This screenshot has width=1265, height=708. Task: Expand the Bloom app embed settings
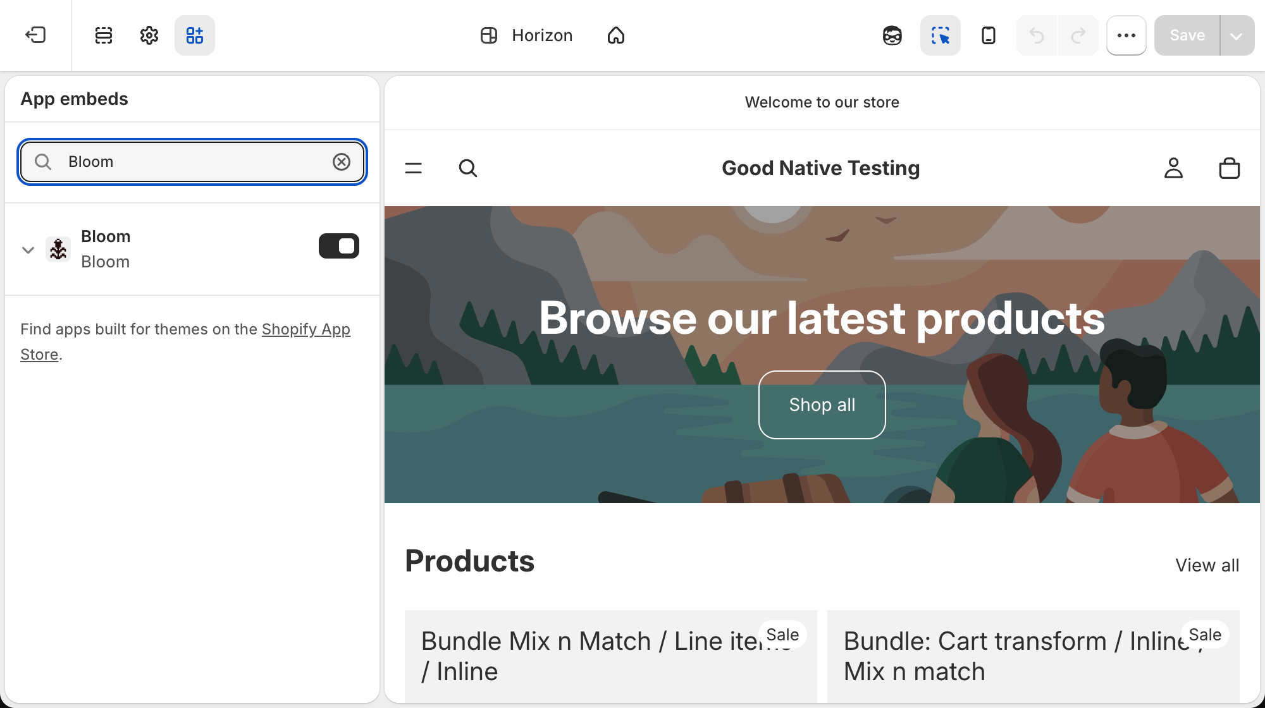coord(28,250)
